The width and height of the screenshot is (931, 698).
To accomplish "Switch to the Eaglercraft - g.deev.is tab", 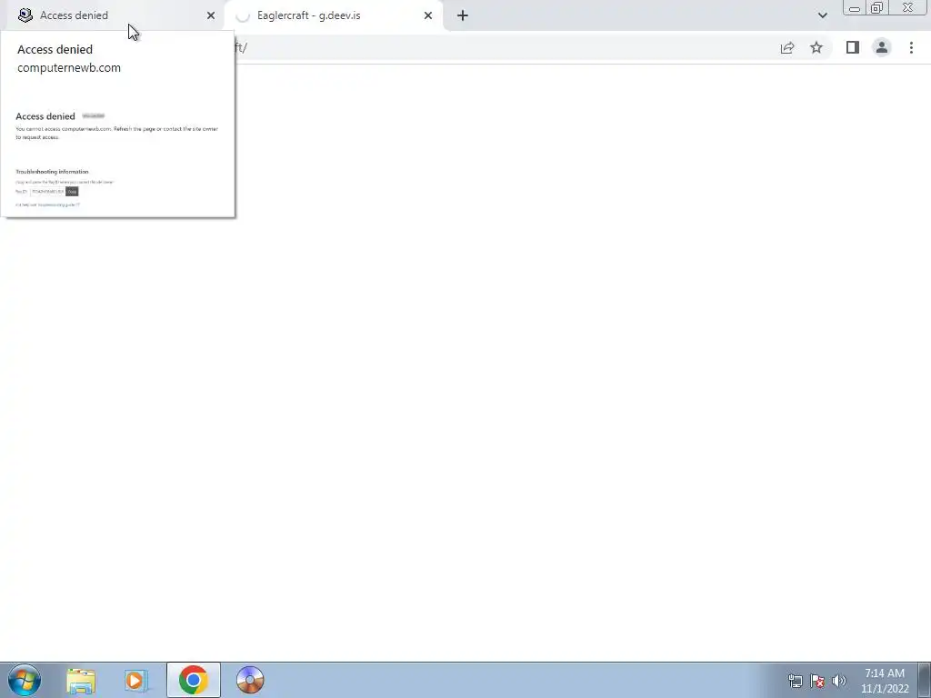I will pyautogui.click(x=335, y=15).
